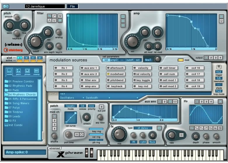Select output 2 button
The height and width of the screenshot is (163, 228).
coord(211,58)
